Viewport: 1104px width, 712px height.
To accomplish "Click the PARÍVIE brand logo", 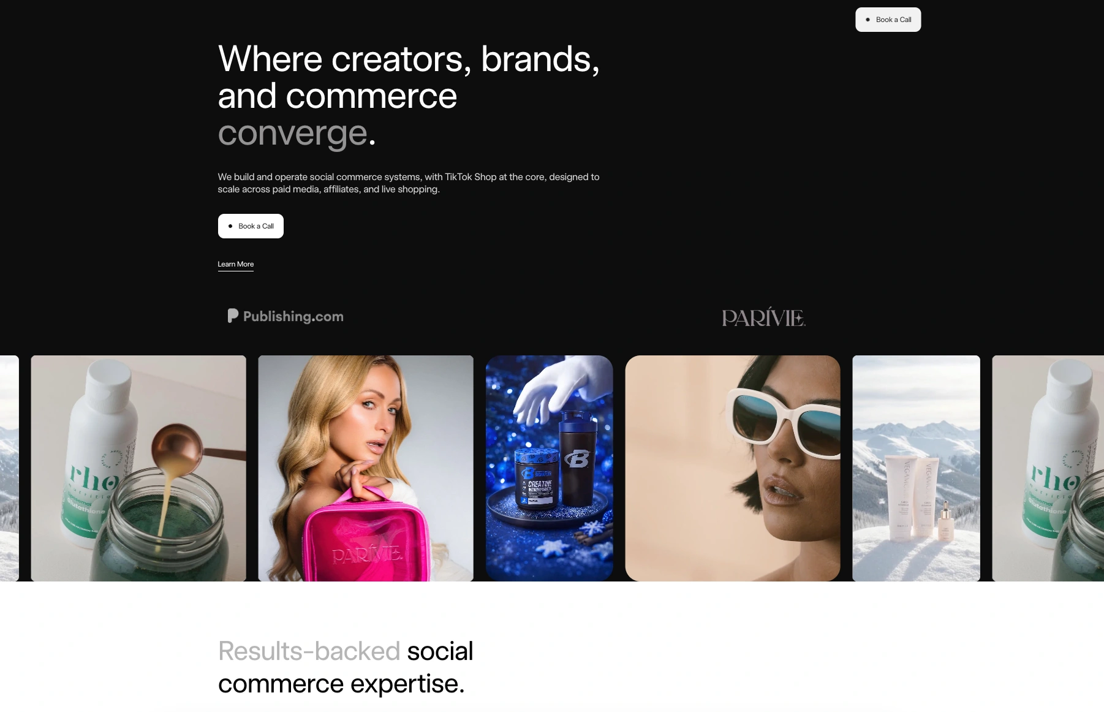I will 763,318.
